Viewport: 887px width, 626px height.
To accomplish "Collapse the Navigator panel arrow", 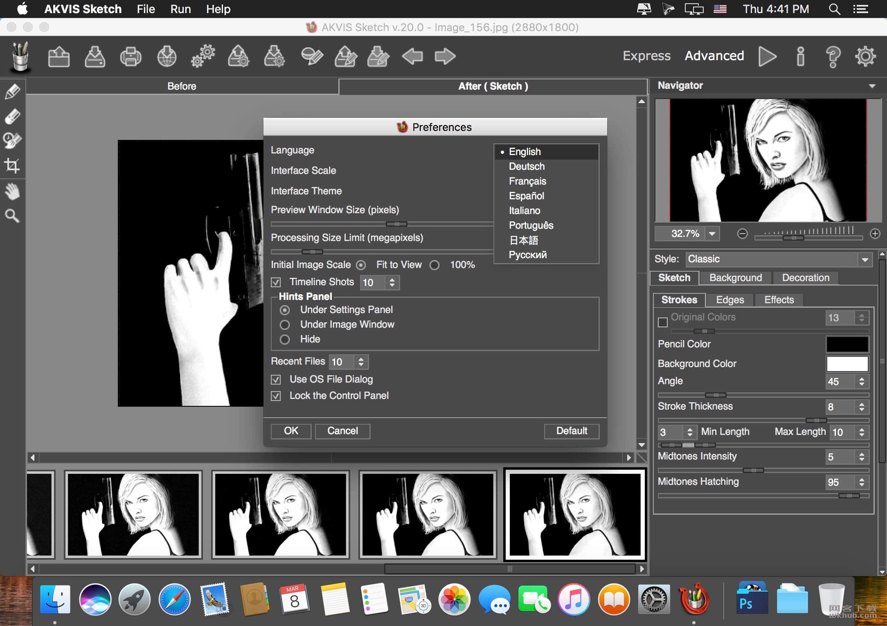I will [872, 86].
